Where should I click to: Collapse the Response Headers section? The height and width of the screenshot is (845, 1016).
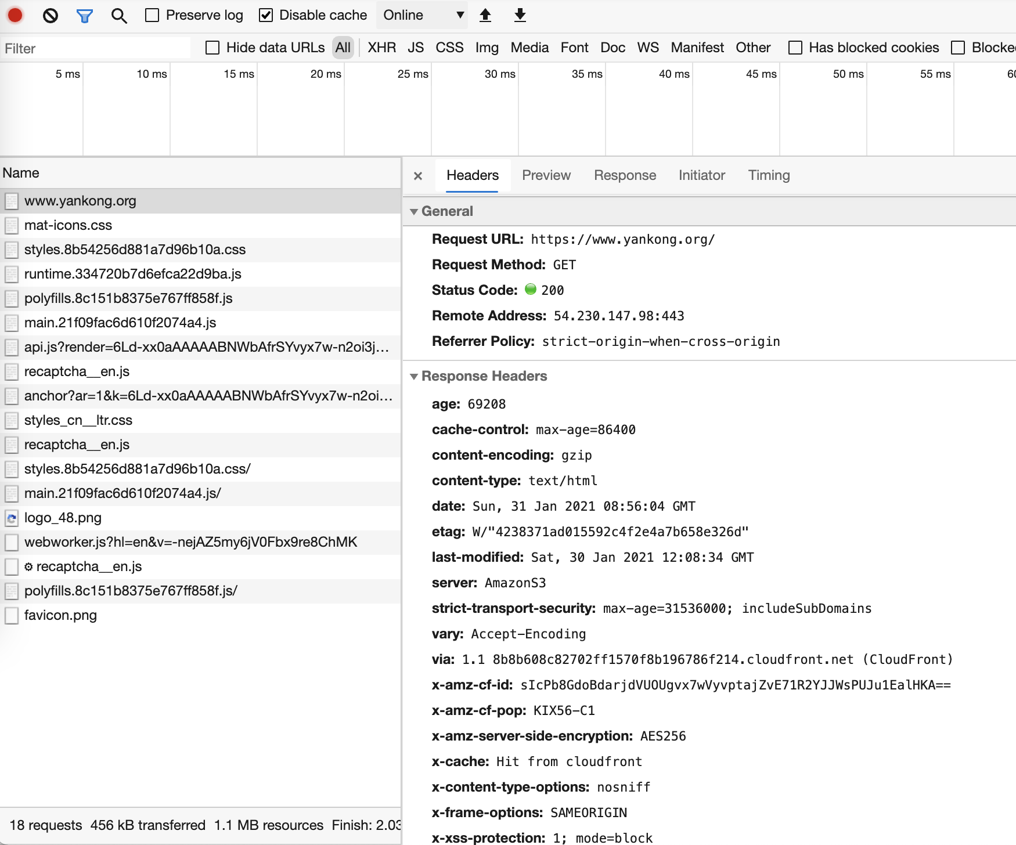tap(414, 377)
